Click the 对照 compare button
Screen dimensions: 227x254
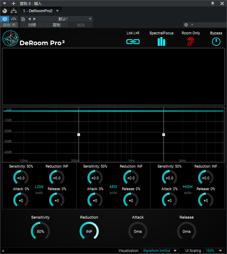(x=32, y=25)
